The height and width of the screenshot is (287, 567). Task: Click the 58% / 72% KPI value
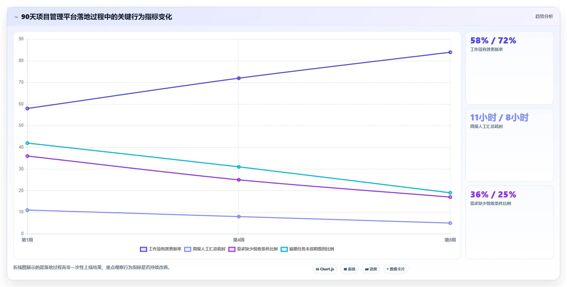pyautogui.click(x=493, y=41)
